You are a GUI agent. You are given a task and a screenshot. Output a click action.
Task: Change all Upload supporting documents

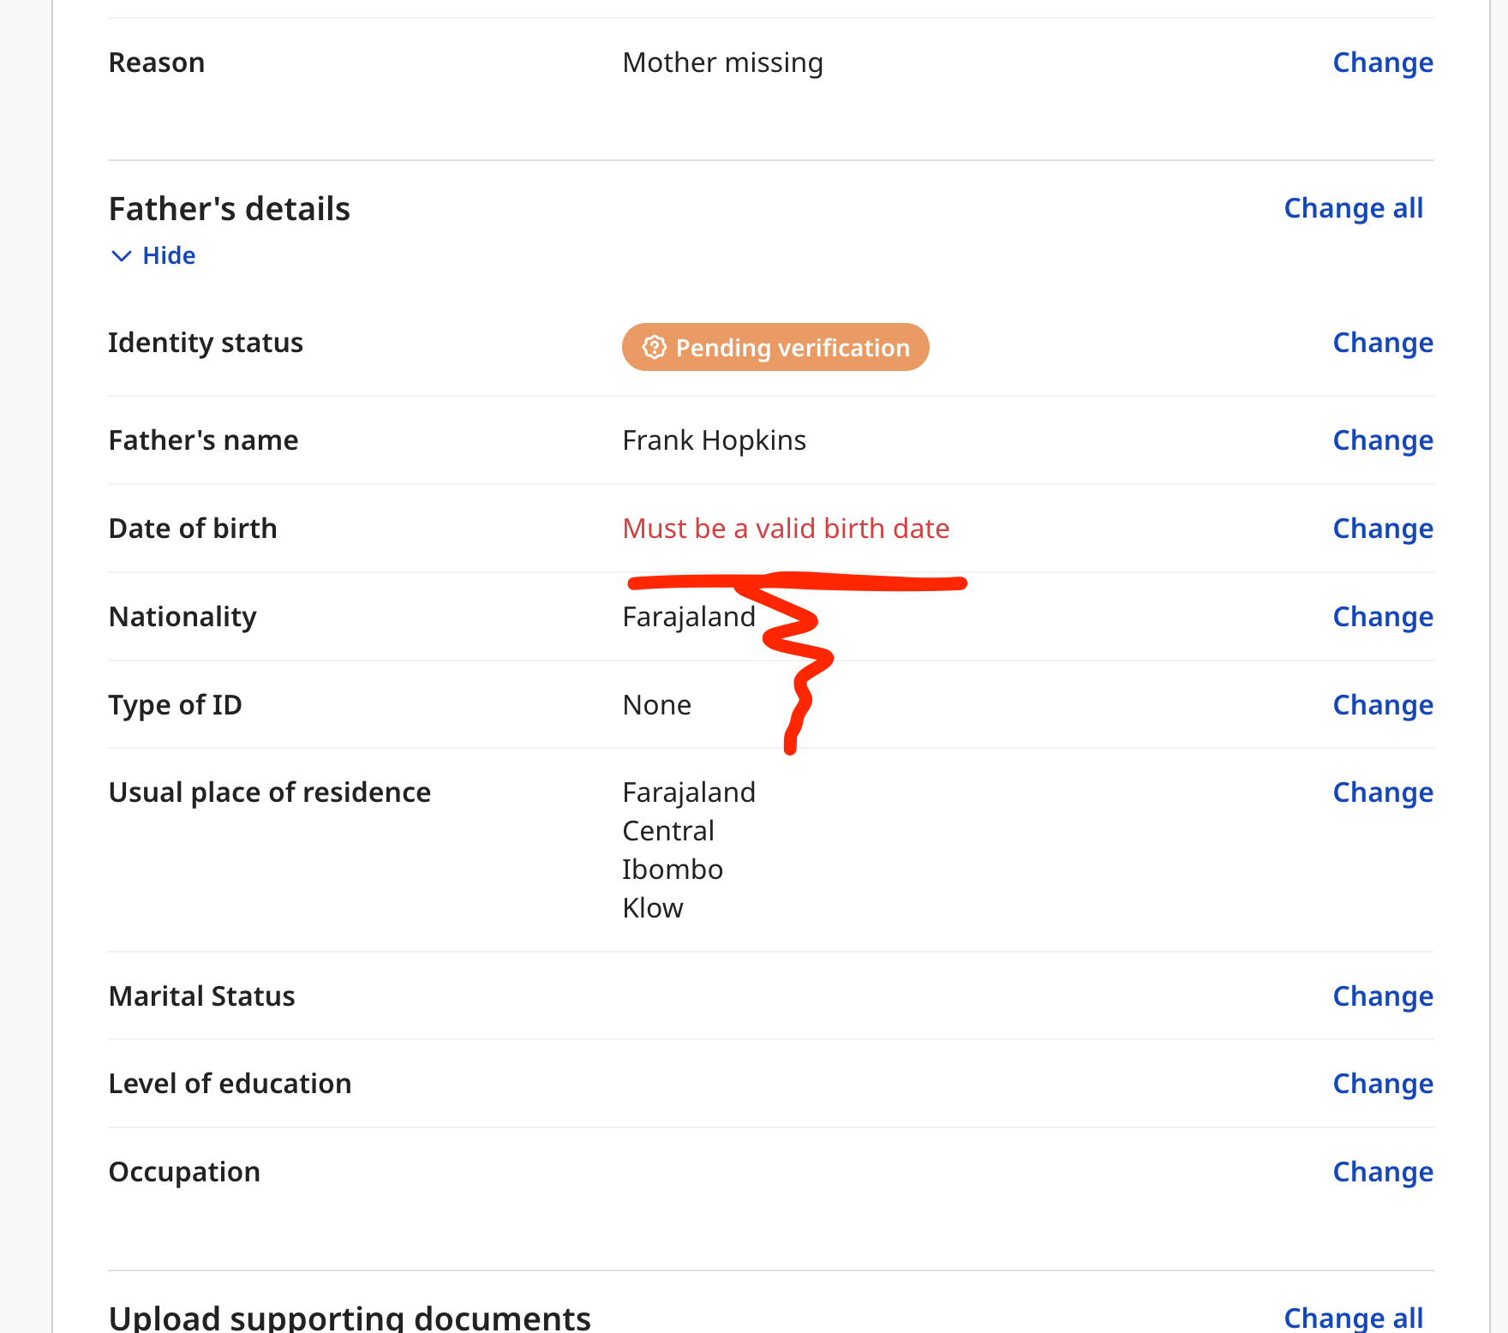point(1353,1318)
